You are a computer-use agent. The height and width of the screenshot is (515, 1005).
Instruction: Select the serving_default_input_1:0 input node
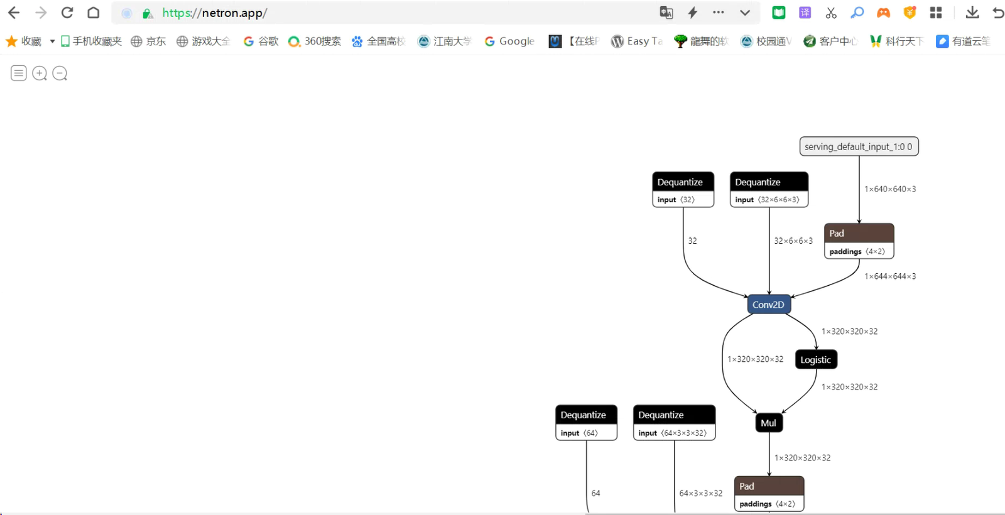[859, 146]
